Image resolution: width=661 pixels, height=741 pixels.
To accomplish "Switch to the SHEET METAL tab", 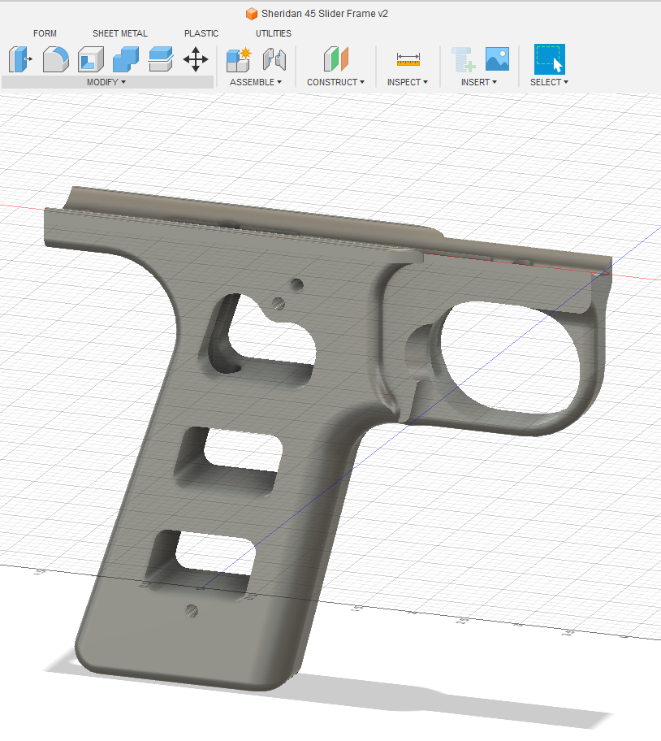I will point(120,33).
